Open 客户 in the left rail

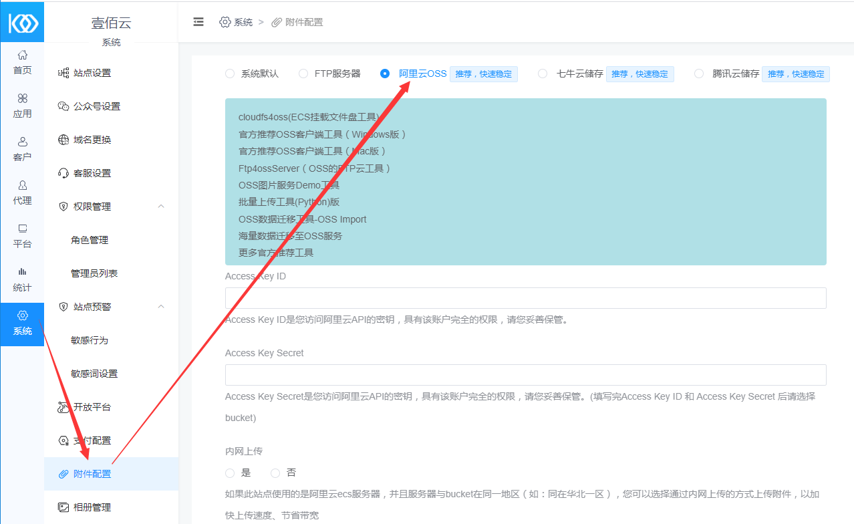pyautogui.click(x=22, y=149)
